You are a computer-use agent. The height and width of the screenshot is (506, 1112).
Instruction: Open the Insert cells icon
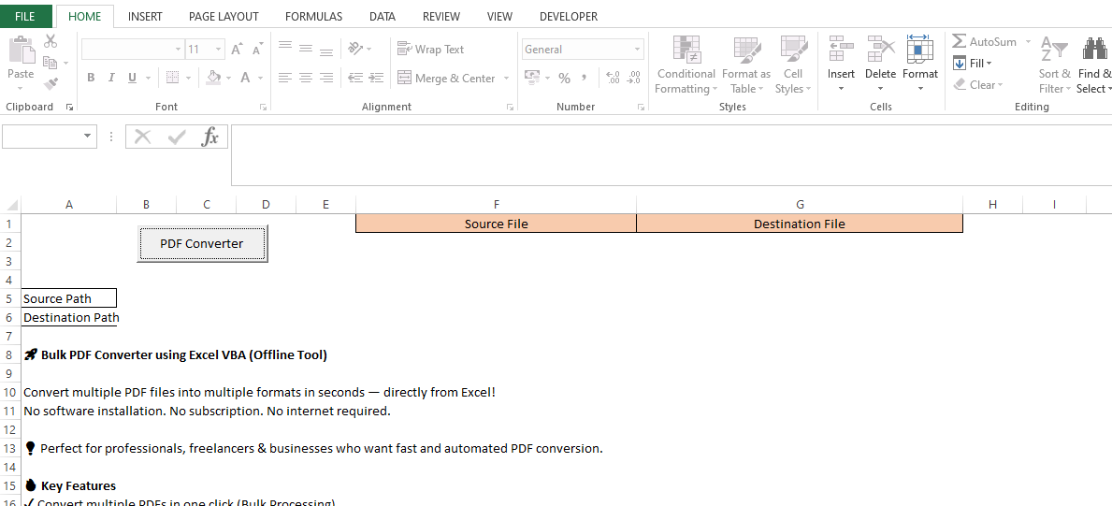click(x=841, y=51)
